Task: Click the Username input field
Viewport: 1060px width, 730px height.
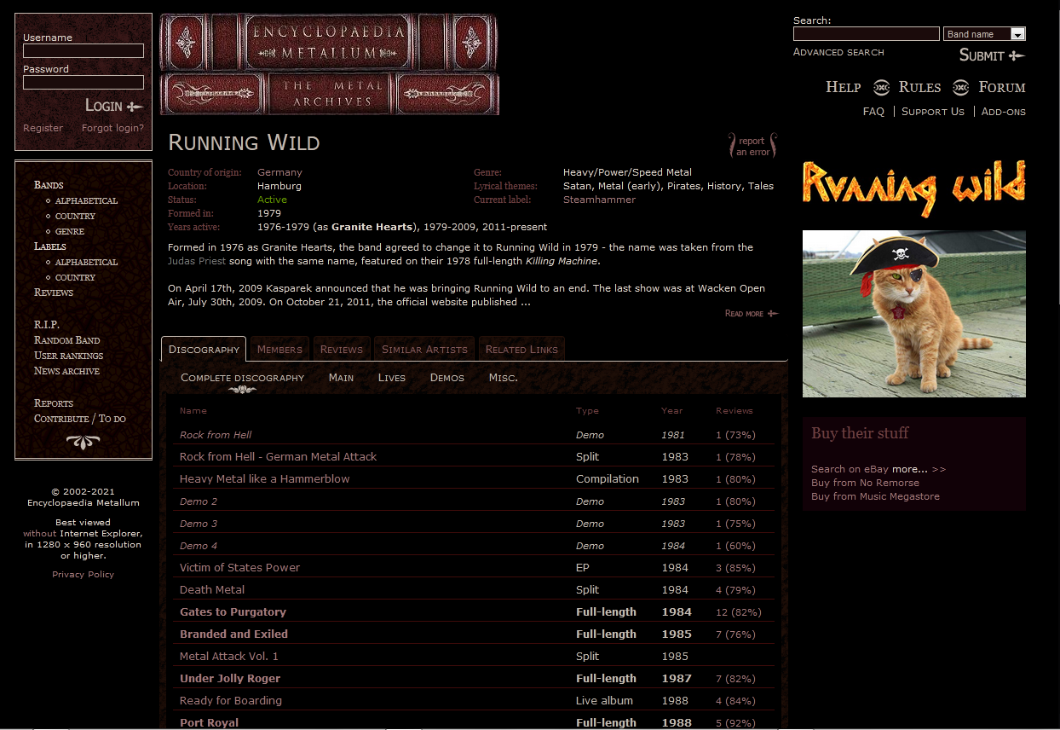Action: click(x=84, y=51)
